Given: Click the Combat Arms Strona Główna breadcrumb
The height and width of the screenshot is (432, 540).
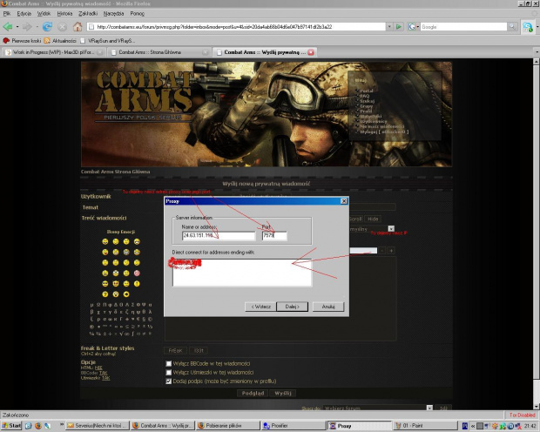Looking at the screenshot, I should [x=115, y=172].
